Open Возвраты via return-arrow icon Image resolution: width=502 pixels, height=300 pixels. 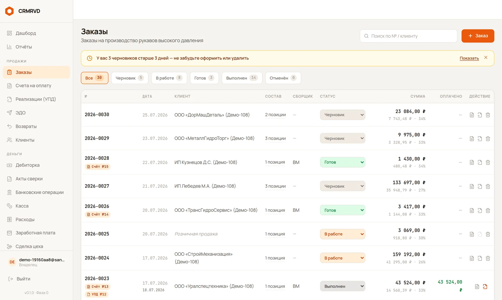click(9, 126)
